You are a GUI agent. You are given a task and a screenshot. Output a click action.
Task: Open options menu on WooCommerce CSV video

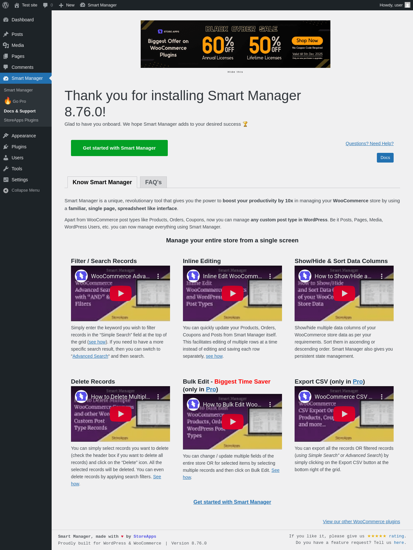[x=382, y=397]
